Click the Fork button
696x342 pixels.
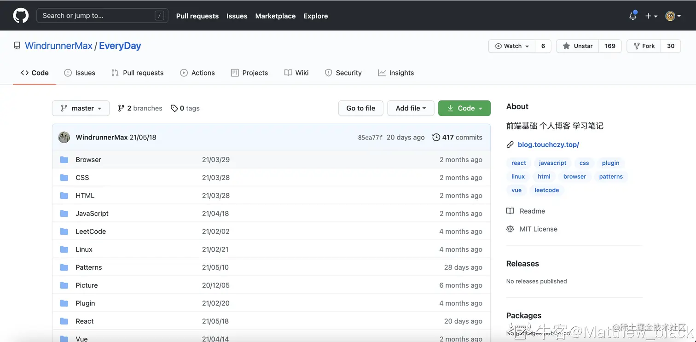pyautogui.click(x=644, y=46)
